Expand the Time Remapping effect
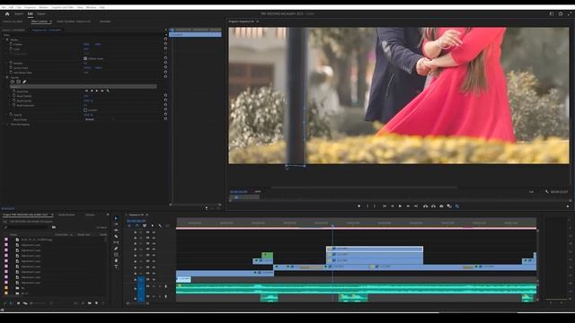Screen dimensions: 575x323 click(x=7, y=124)
